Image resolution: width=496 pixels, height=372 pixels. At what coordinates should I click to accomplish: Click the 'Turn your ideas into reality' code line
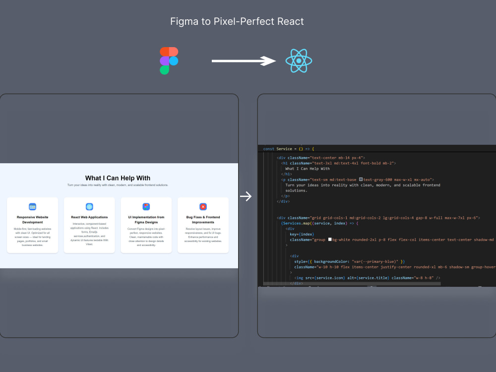363,185
